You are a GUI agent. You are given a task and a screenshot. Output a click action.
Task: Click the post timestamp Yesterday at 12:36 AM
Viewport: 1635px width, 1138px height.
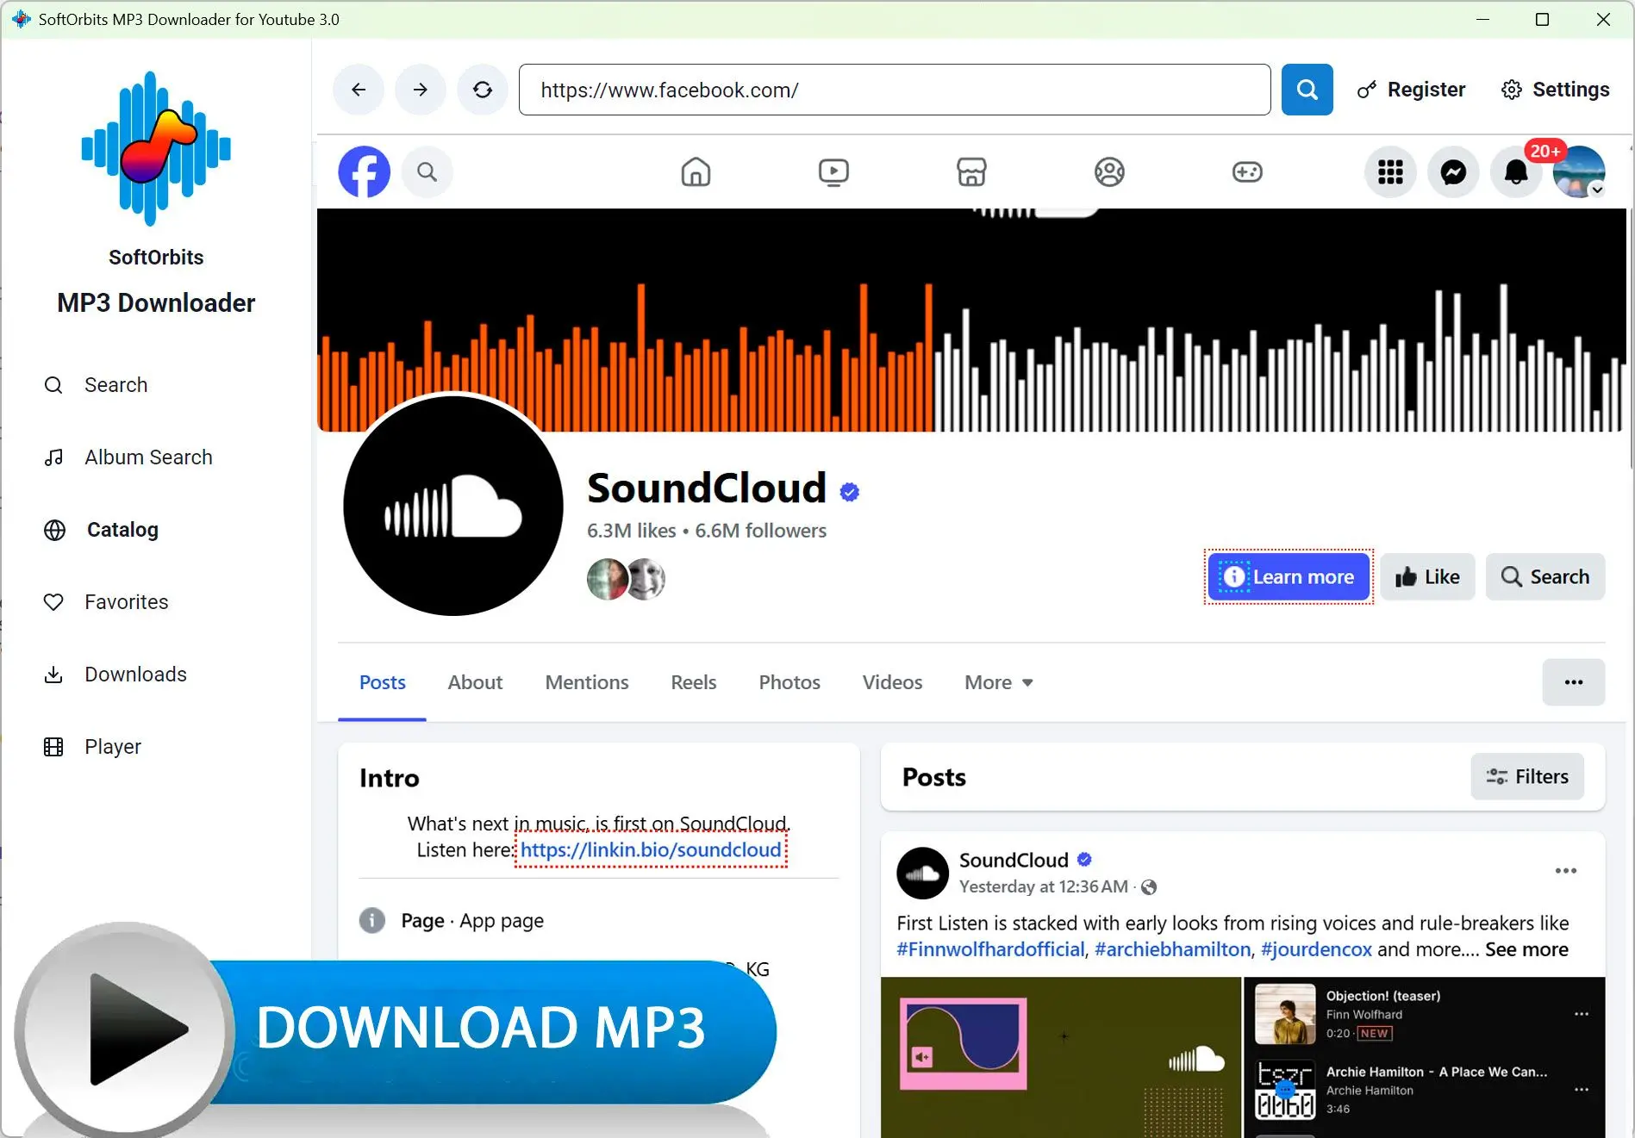tap(1044, 886)
